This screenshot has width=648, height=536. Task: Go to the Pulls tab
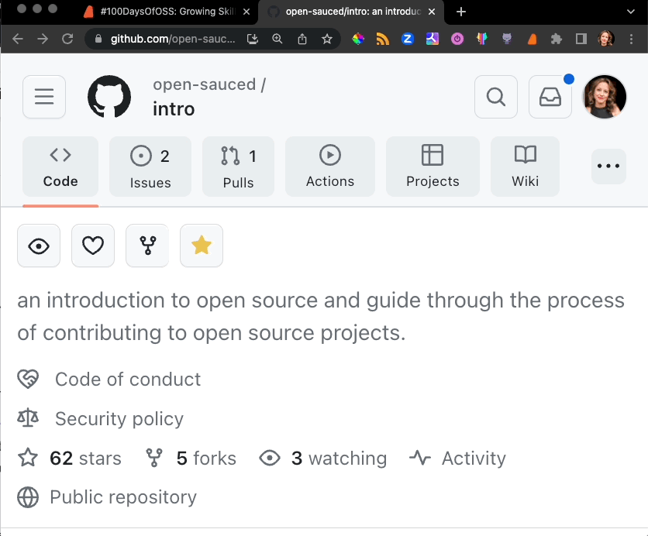coord(238,167)
